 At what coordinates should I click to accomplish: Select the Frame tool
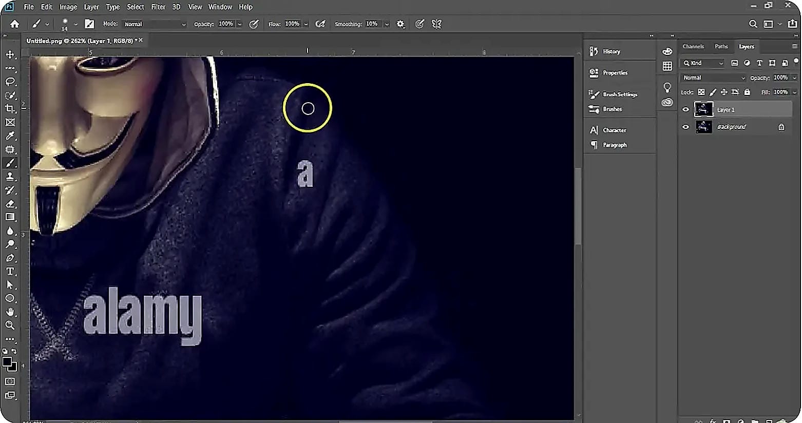(x=10, y=122)
